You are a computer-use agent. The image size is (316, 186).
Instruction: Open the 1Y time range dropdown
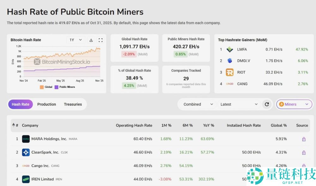76,40
